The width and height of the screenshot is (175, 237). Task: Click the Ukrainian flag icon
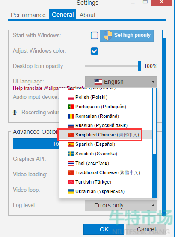(71, 191)
